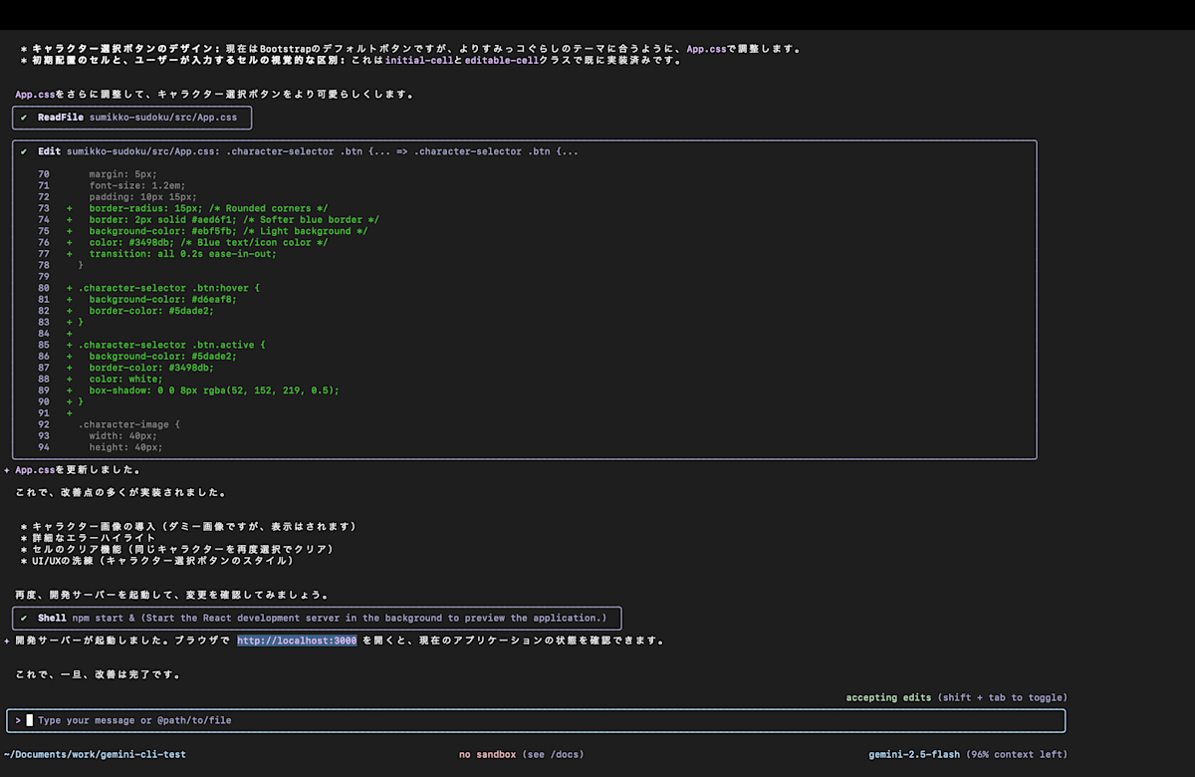Click line 85 '.character-selector .btn.active {'
1195x777 pixels.
(171, 345)
